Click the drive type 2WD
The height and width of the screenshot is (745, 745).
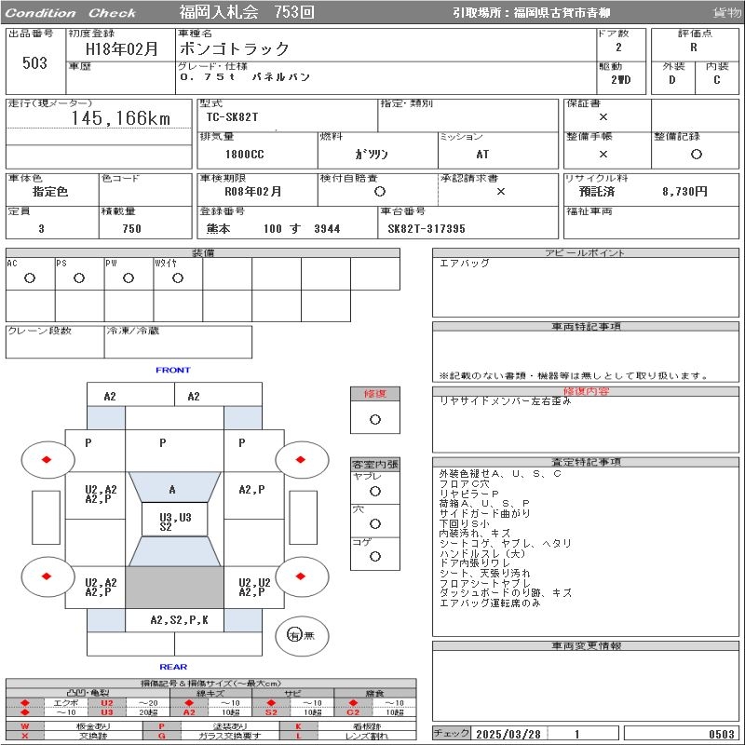621,80
